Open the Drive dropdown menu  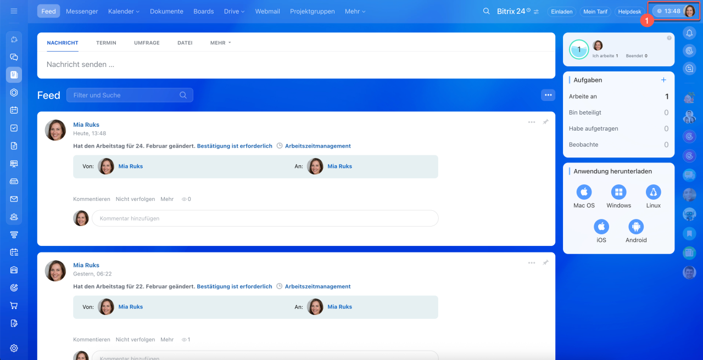coord(235,12)
